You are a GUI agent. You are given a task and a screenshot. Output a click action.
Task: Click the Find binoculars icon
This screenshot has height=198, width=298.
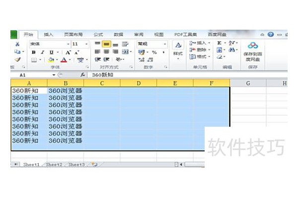point(231,50)
